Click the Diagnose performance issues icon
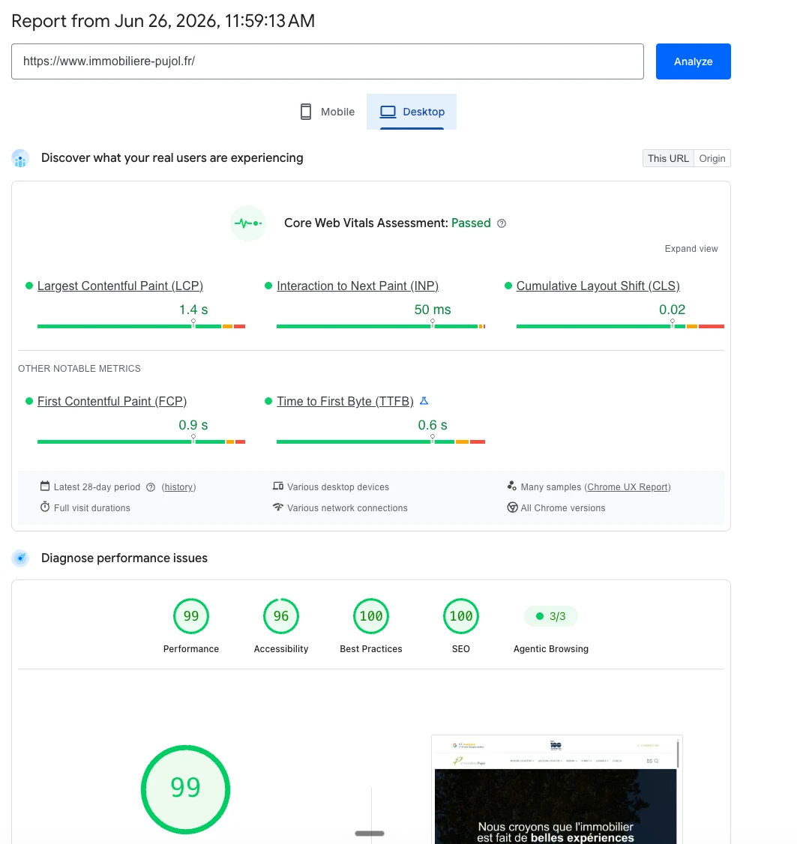797x844 pixels. pos(20,558)
